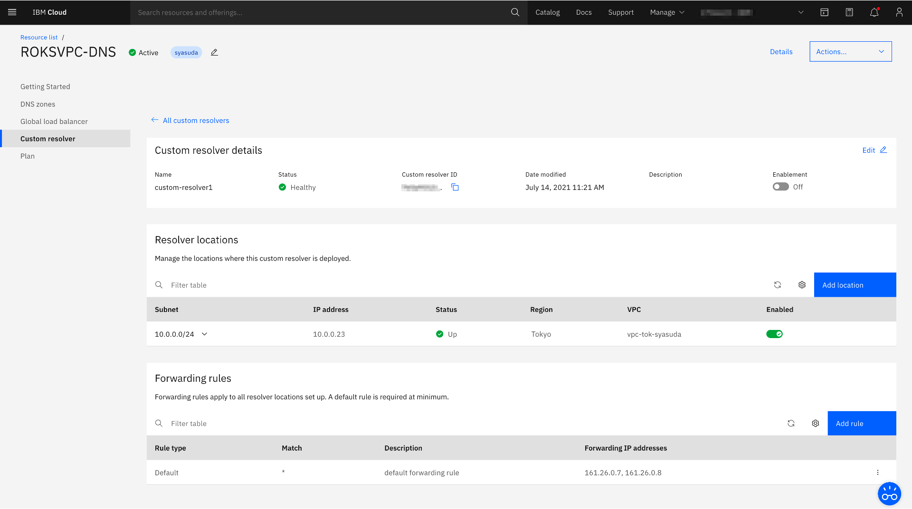Copy the custom resolver ID
The image size is (912, 509).
tap(455, 188)
